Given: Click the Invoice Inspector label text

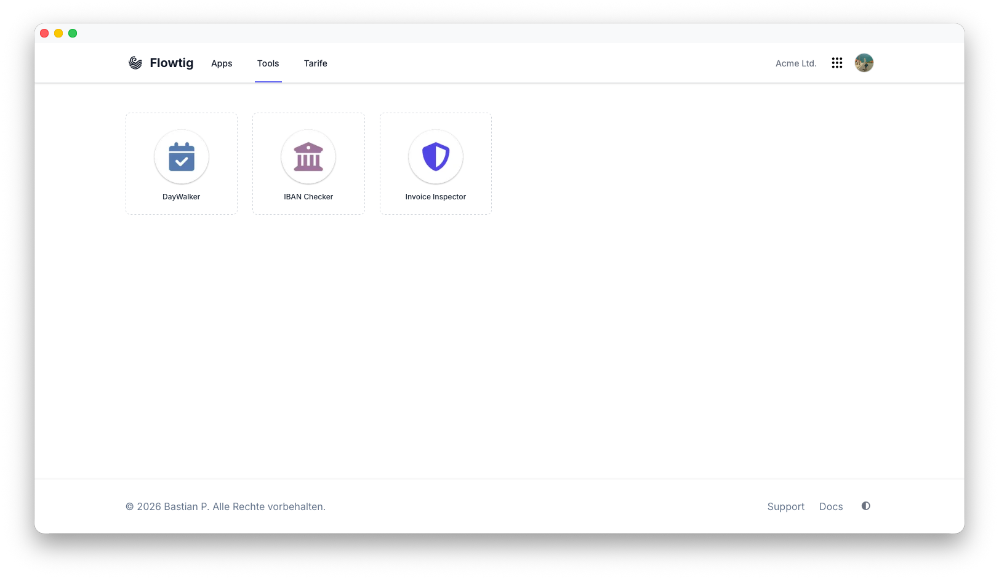Looking at the screenshot, I should point(436,197).
